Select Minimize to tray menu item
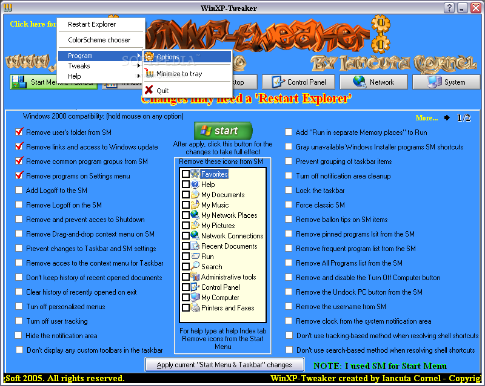 point(187,74)
